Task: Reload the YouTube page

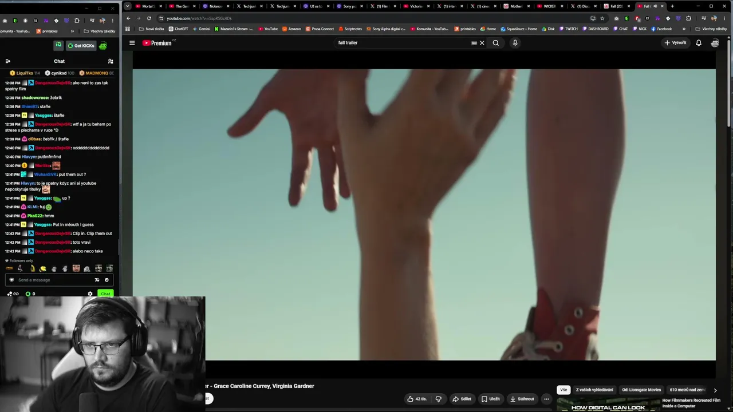Action: pos(149,18)
